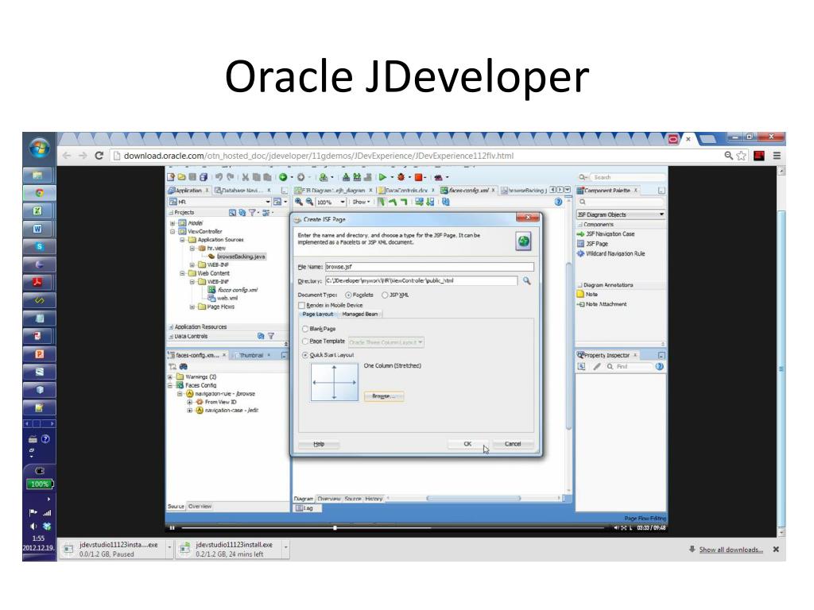Open the HR application dropdown

268,202
